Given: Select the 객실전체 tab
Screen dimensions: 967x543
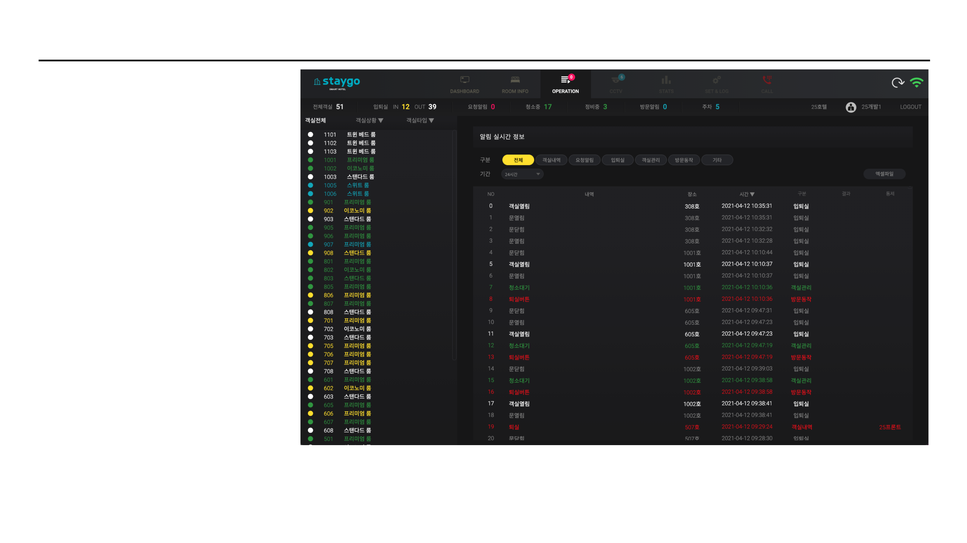Looking at the screenshot, I should [x=315, y=120].
